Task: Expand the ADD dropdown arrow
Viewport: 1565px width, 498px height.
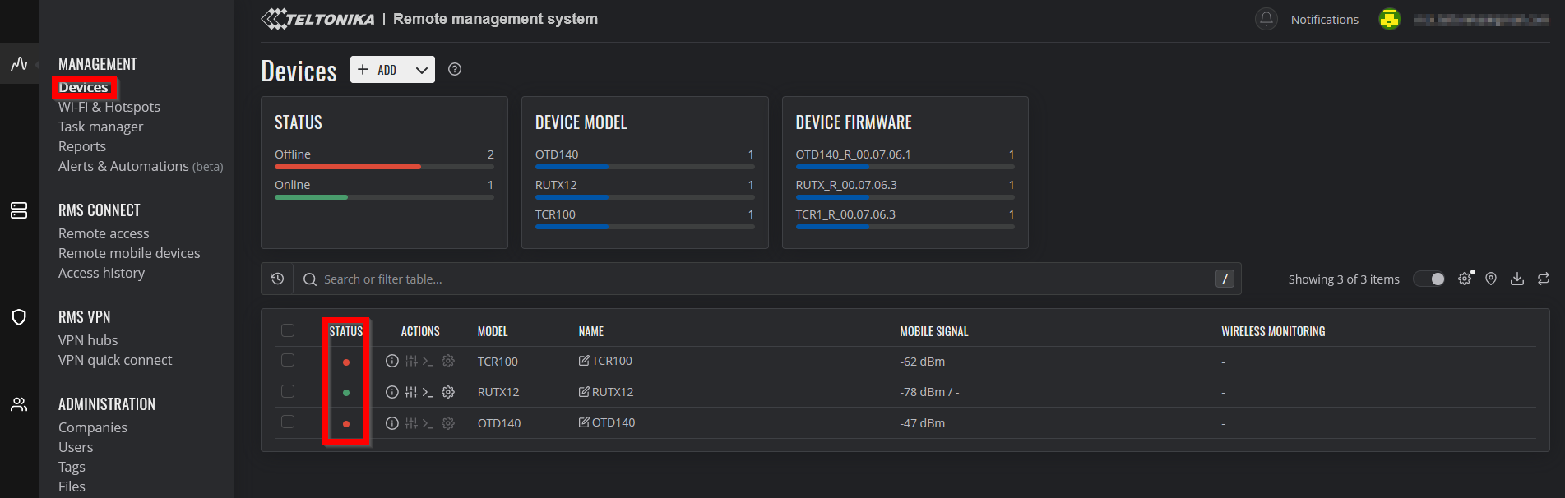Action: (x=422, y=70)
